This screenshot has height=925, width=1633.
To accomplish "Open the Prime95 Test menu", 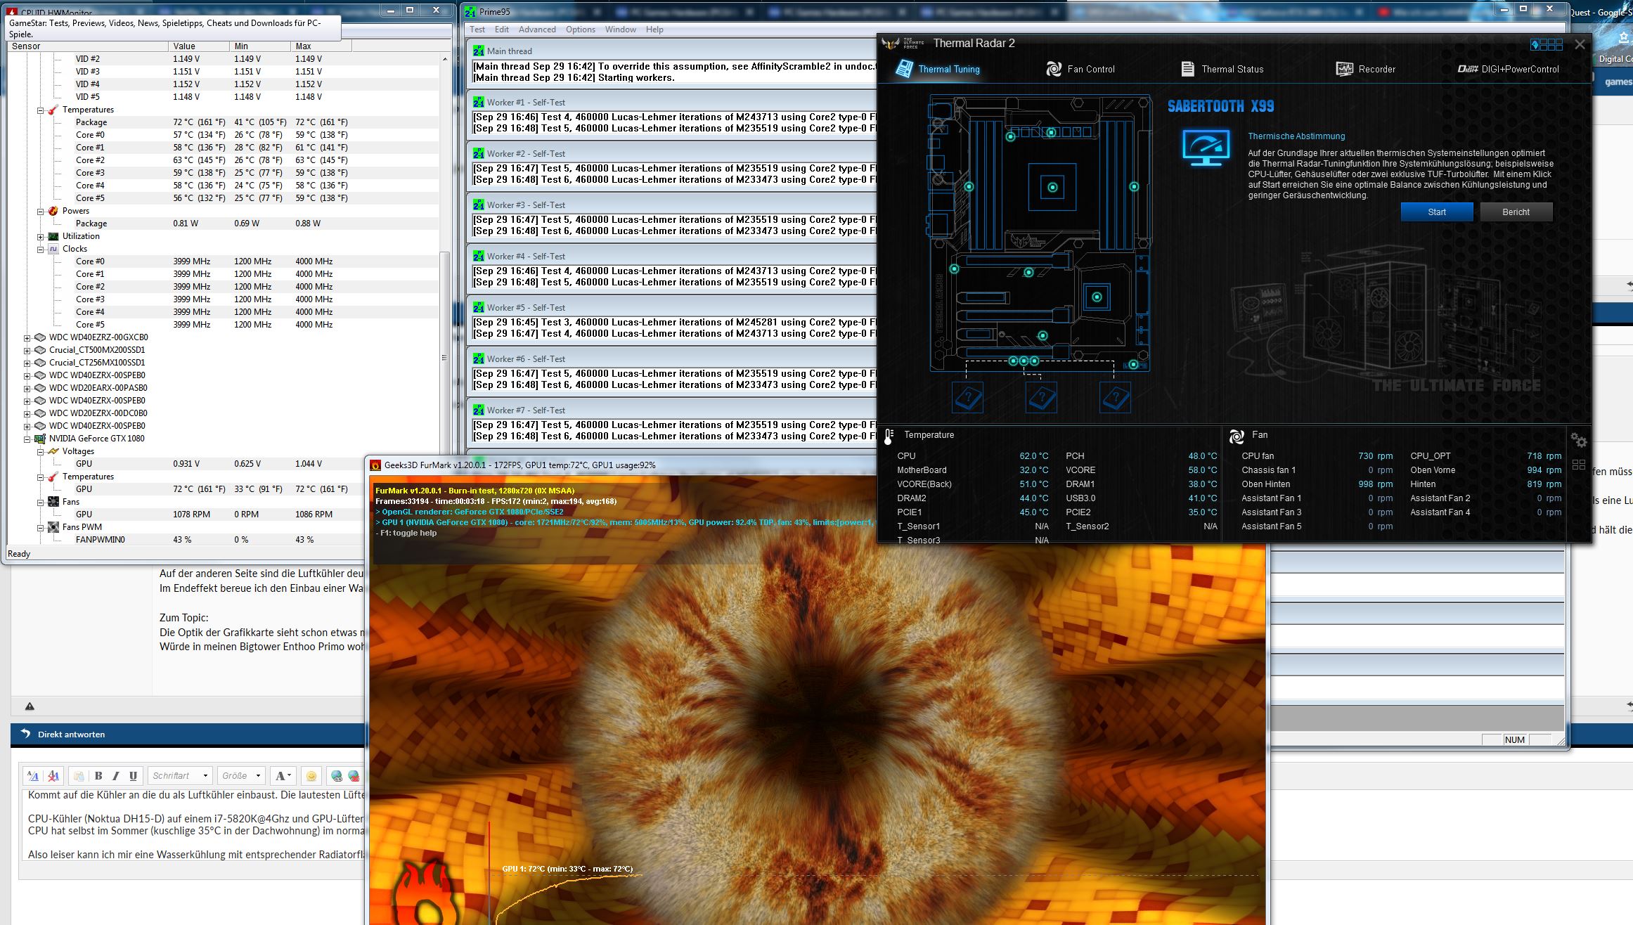I will [477, 30].
